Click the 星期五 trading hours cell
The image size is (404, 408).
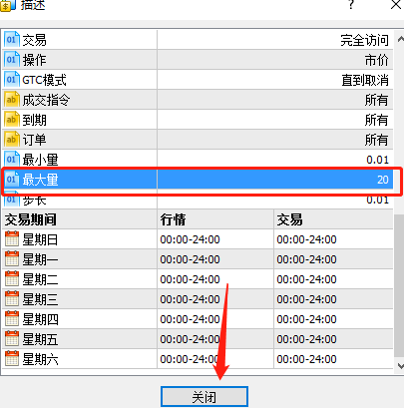pyautogui.click(x=306, y=339)
